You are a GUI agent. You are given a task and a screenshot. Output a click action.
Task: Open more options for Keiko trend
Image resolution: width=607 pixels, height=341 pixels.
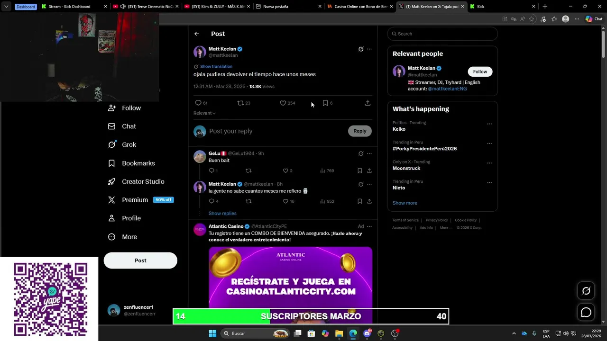point(489,124)
